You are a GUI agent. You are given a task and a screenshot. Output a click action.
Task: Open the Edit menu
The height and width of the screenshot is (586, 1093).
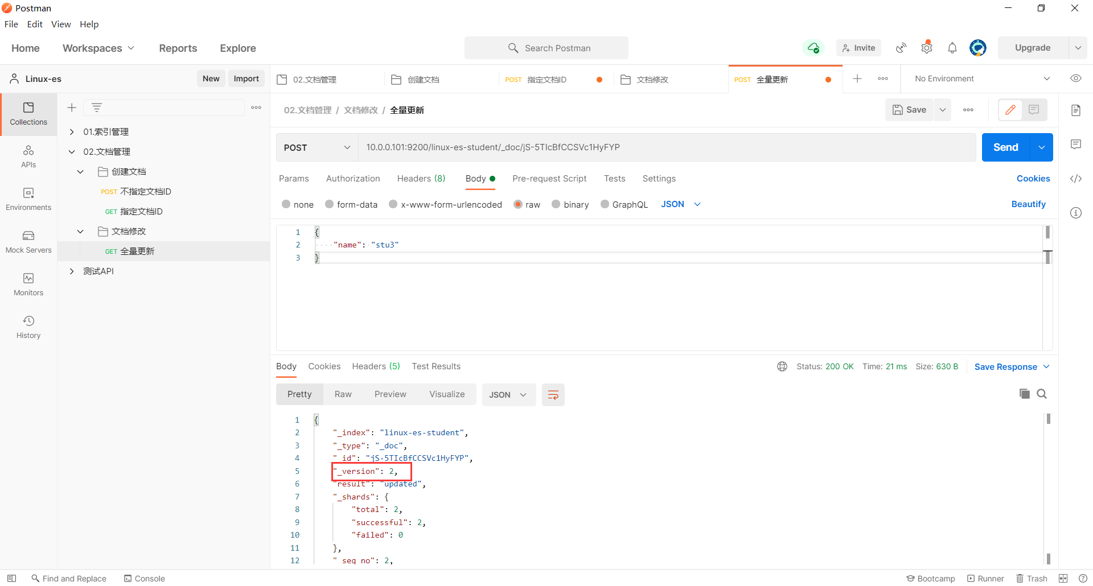(x=35, y=24)
